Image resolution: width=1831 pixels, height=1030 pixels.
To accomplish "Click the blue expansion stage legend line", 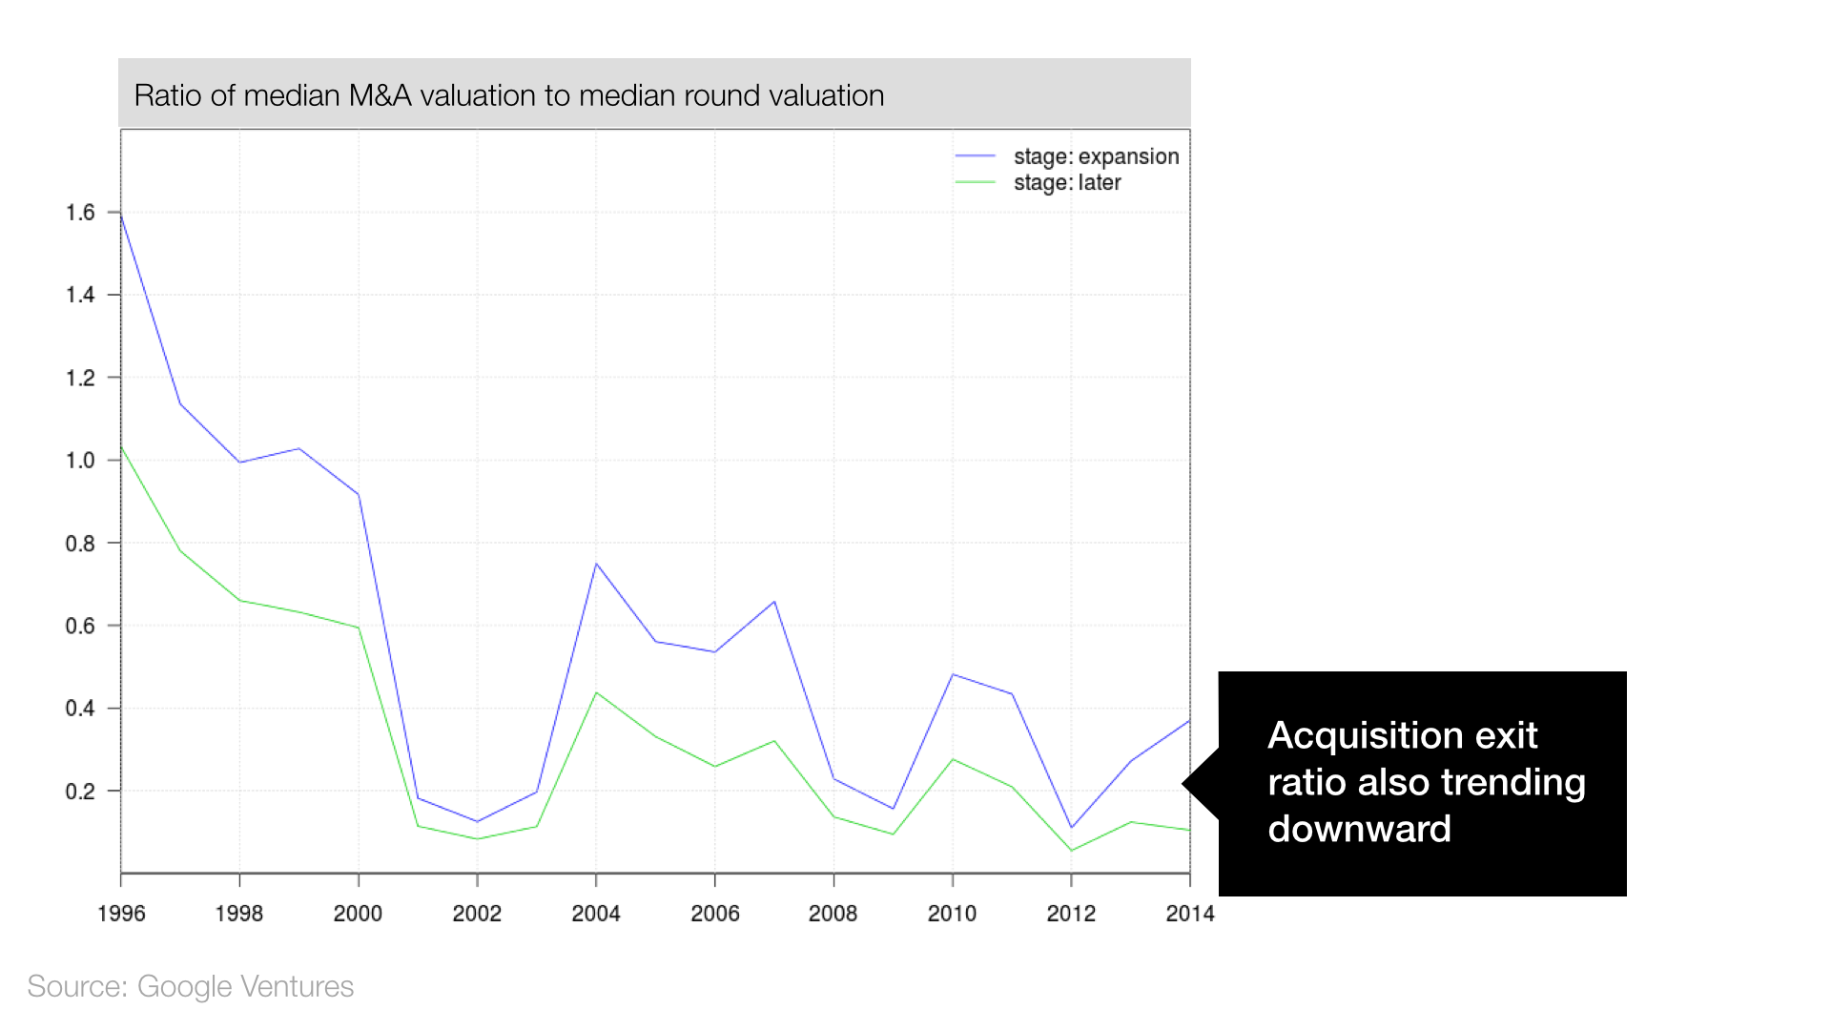I will [975, 155].
